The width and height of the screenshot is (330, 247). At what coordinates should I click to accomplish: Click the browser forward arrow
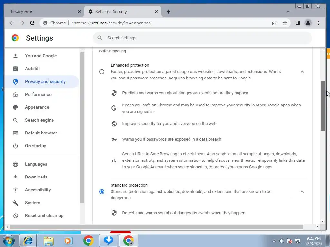pos(22,23)
